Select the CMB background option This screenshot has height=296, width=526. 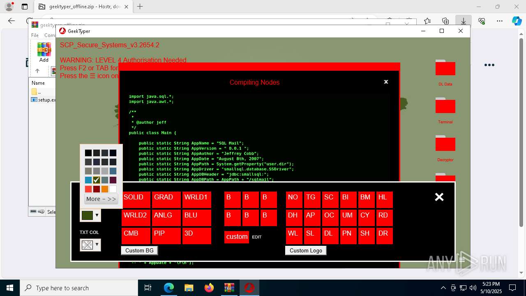[136, 236]
